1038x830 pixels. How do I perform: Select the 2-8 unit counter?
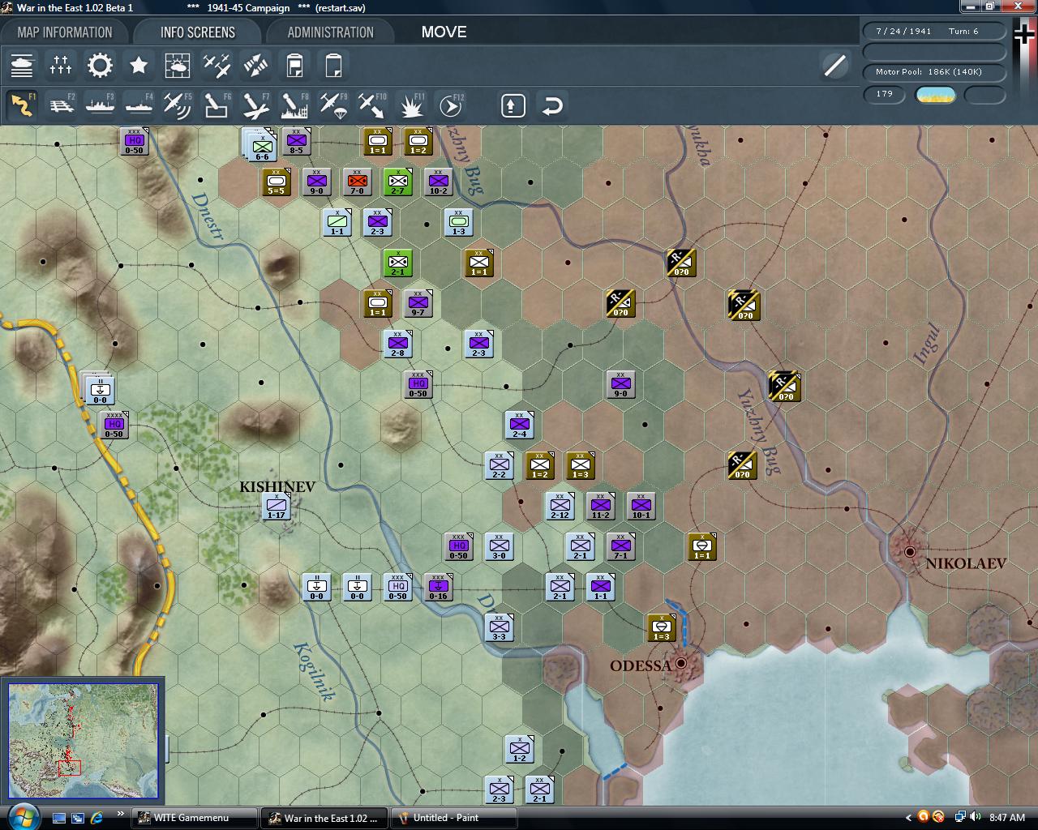tap(397, 344)
